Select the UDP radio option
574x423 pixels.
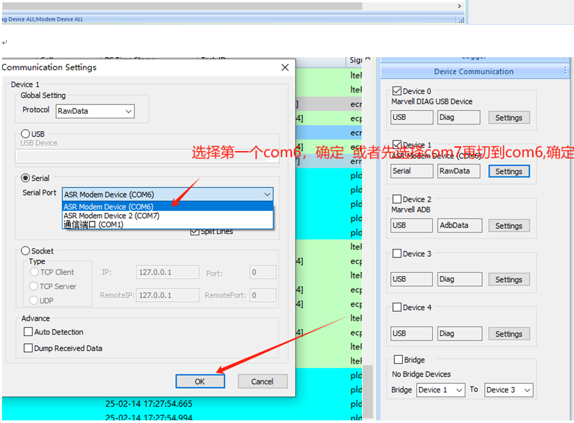click(34, 301)
